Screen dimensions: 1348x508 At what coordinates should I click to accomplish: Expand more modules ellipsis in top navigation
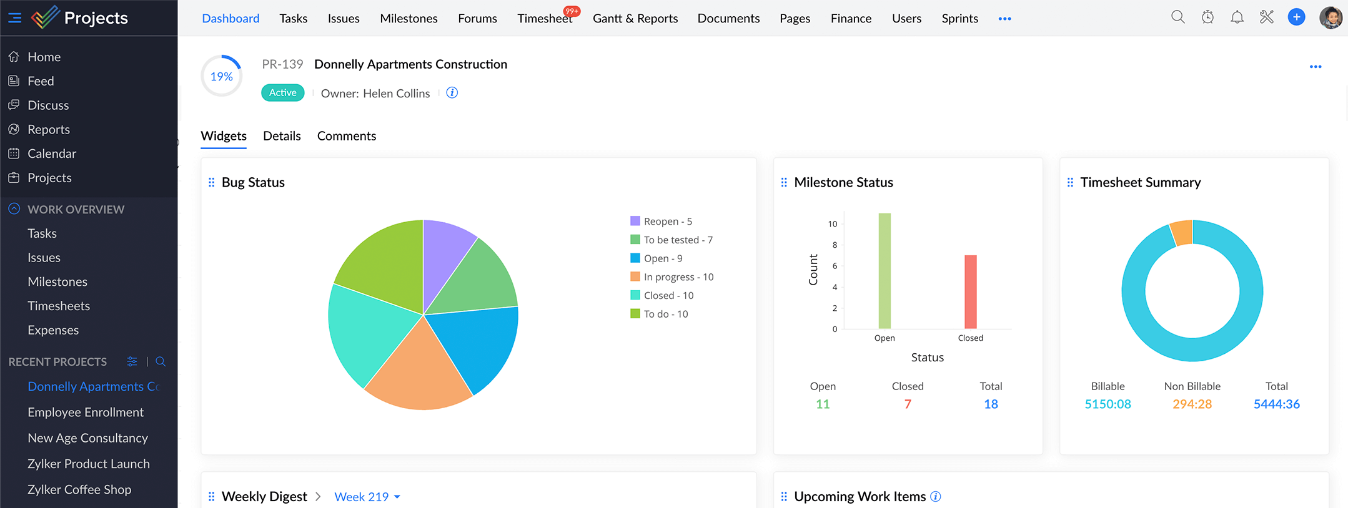pyautogui.click(x=1004, y=19)
